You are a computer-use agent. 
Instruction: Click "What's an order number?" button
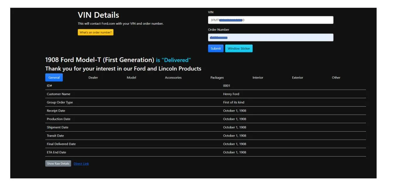(x=96, y=32)
